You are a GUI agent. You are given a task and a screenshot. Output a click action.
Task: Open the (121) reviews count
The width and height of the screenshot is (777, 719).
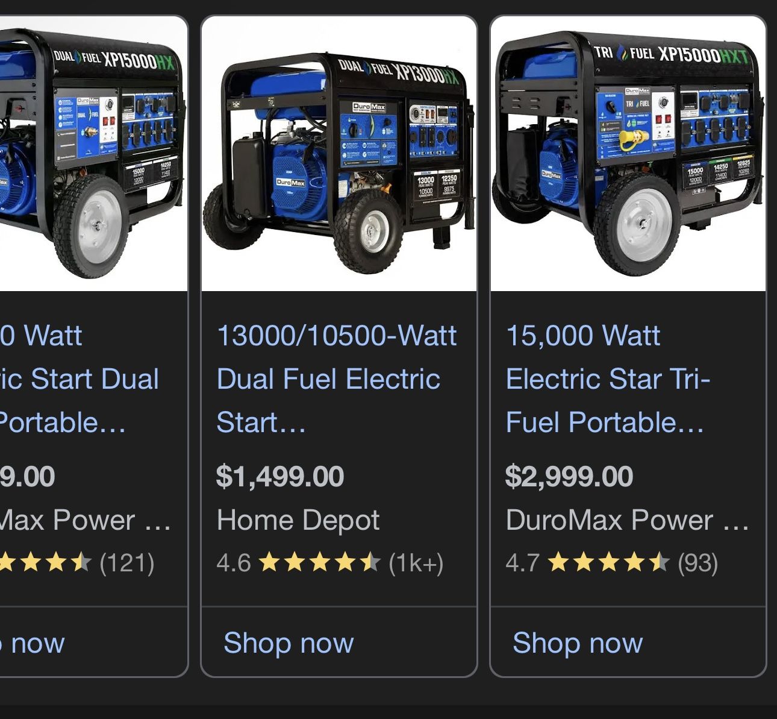point(127,563)
